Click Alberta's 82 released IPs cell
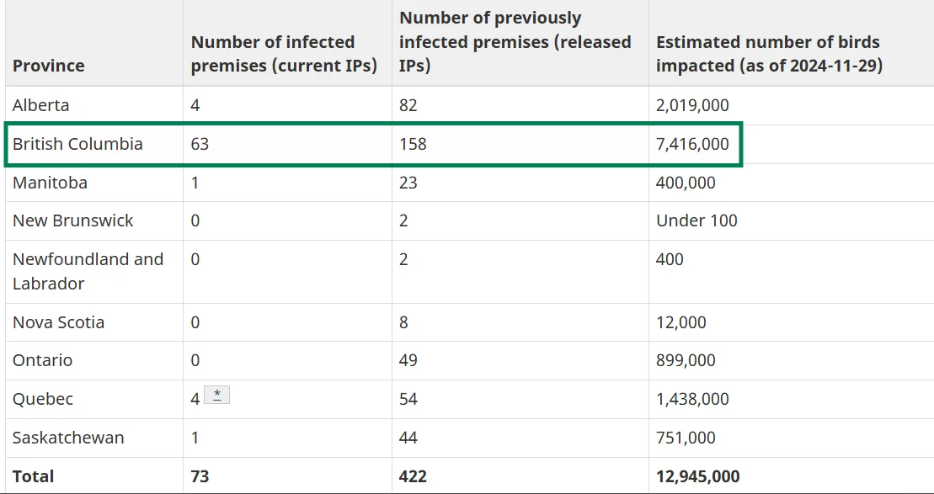 (x=408, y=105)
